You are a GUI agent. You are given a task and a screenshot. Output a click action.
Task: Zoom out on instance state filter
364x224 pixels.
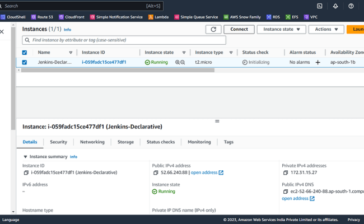[183, 62]
